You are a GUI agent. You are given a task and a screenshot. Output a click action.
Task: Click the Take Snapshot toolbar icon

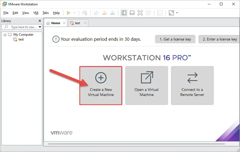[x=96, y=13]
